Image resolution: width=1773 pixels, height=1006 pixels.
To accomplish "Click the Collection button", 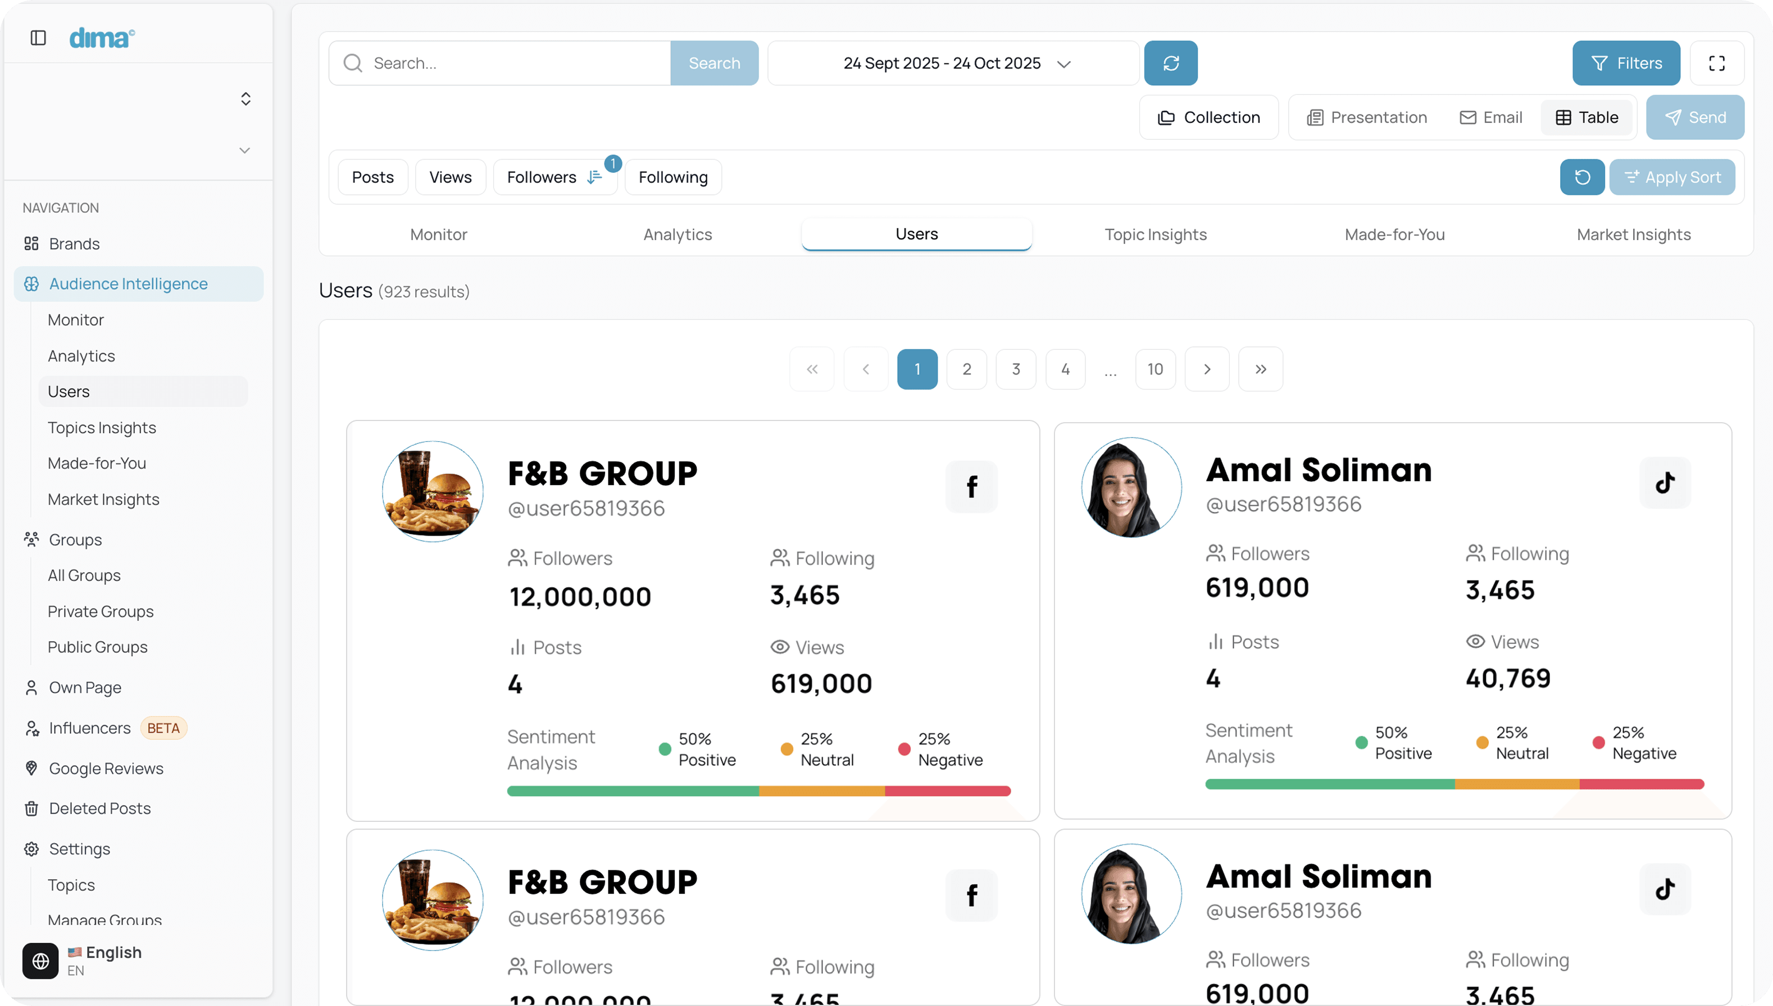I will (x=1208, y=117).
